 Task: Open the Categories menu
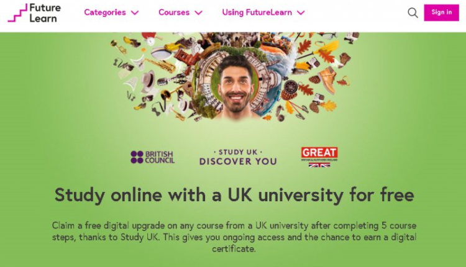[x=111, y=12]
